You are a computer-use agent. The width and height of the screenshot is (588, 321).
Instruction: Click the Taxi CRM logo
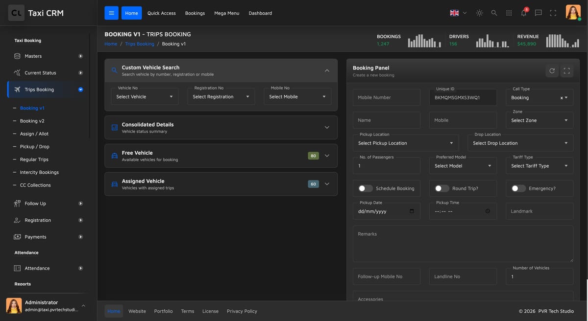[x=36, y=13]
